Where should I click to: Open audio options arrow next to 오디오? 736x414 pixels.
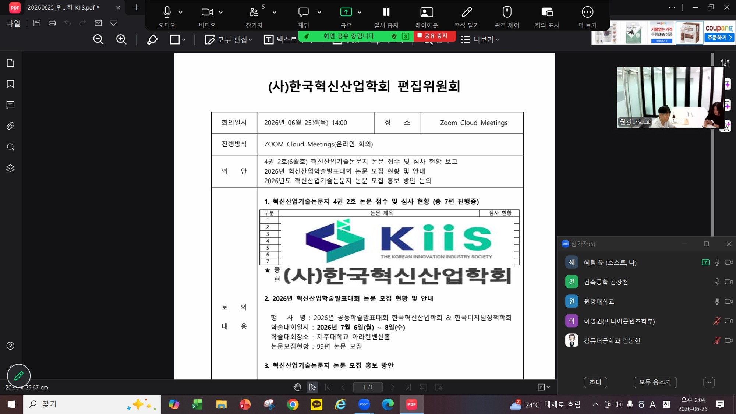click(181, 12)
